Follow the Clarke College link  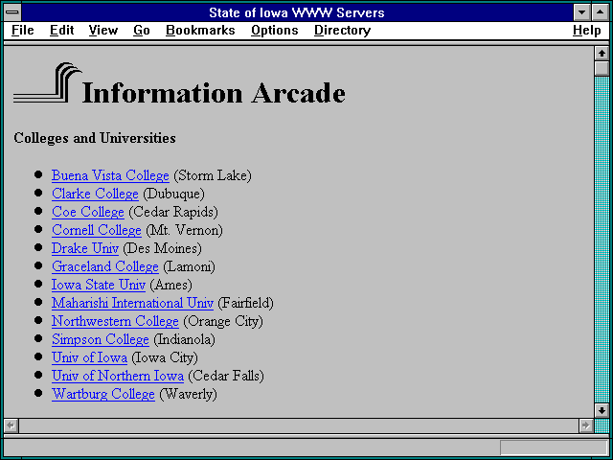pyautogui.click(x=95, y=194)
